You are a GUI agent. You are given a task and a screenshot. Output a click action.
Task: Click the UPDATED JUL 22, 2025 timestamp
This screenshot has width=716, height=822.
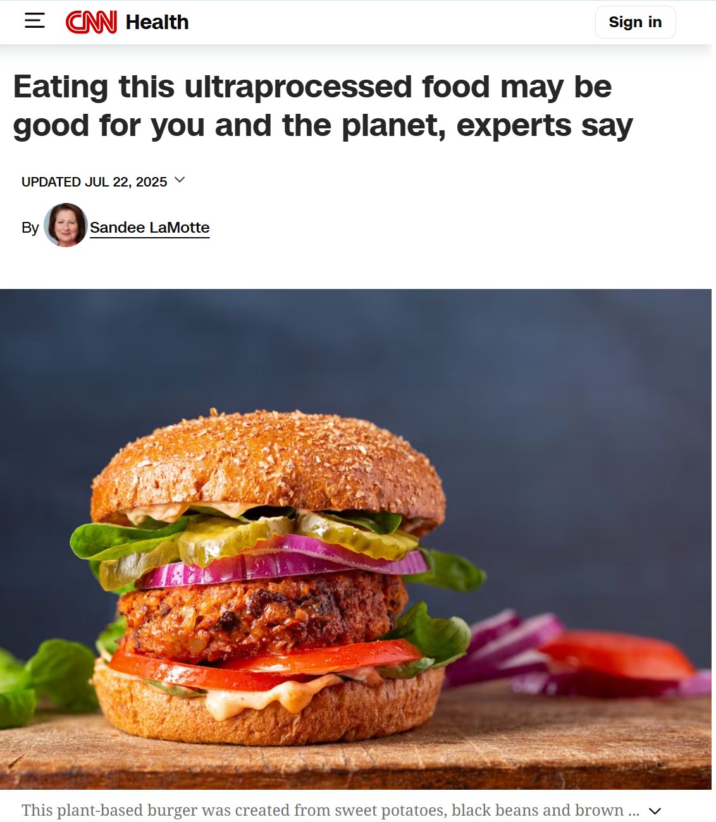(x=94, y=182)
